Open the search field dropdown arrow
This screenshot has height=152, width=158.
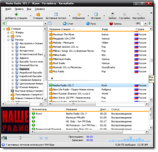pos(45,24)
